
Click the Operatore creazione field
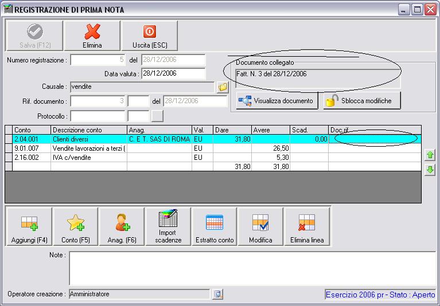point(139,294)
